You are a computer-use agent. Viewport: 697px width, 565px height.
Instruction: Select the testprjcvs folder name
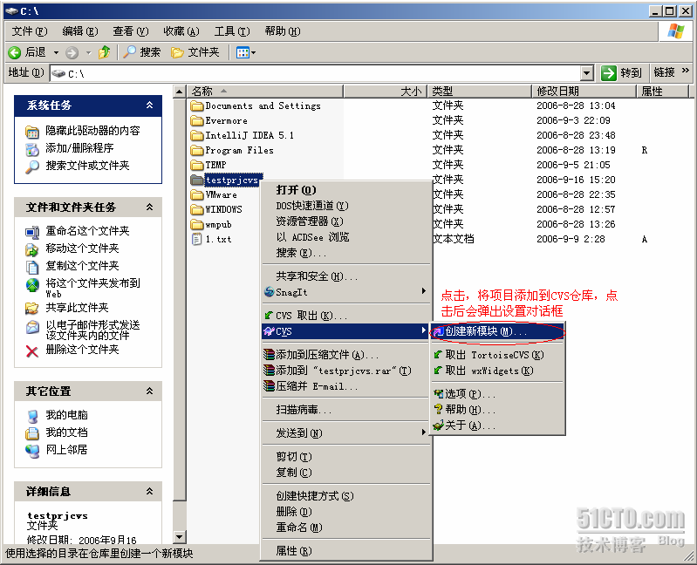tap(232, 180)
